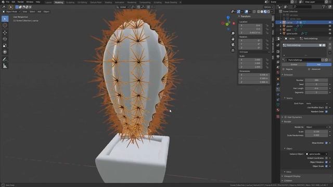Click the viewport zoom magnifier icon
Screen dimensions: 333x187
pos(233,33)
